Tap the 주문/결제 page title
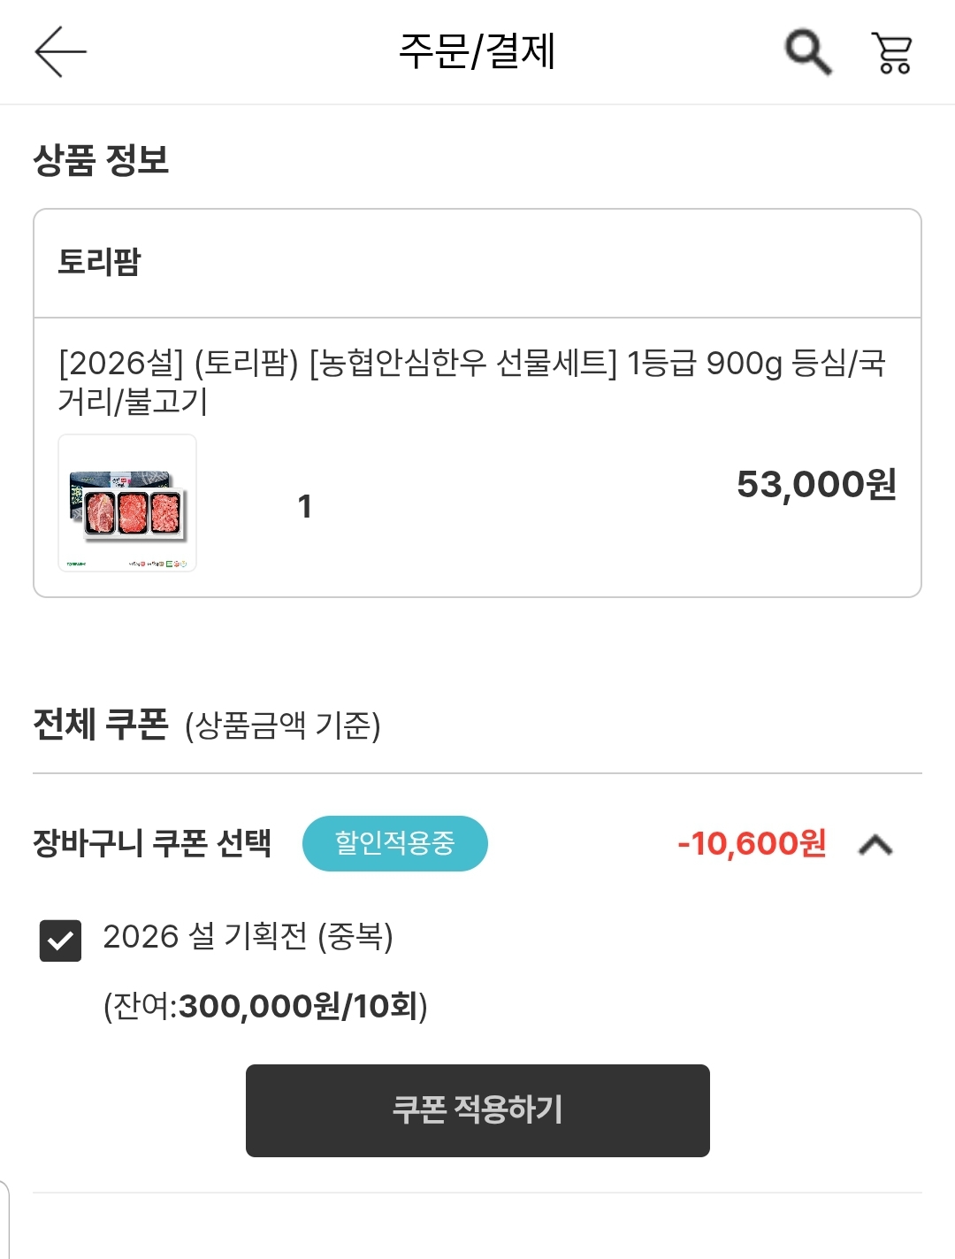The height and width of the screenshot is (1259, 955). tap(477, 51)
